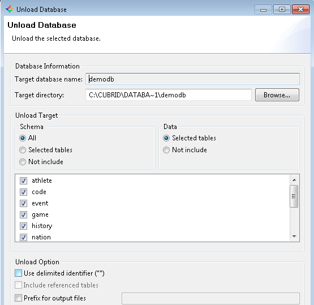314x305 pixels.
Task: Uncheck the athlete table checkbox
Action: click(x=23, y=181)
